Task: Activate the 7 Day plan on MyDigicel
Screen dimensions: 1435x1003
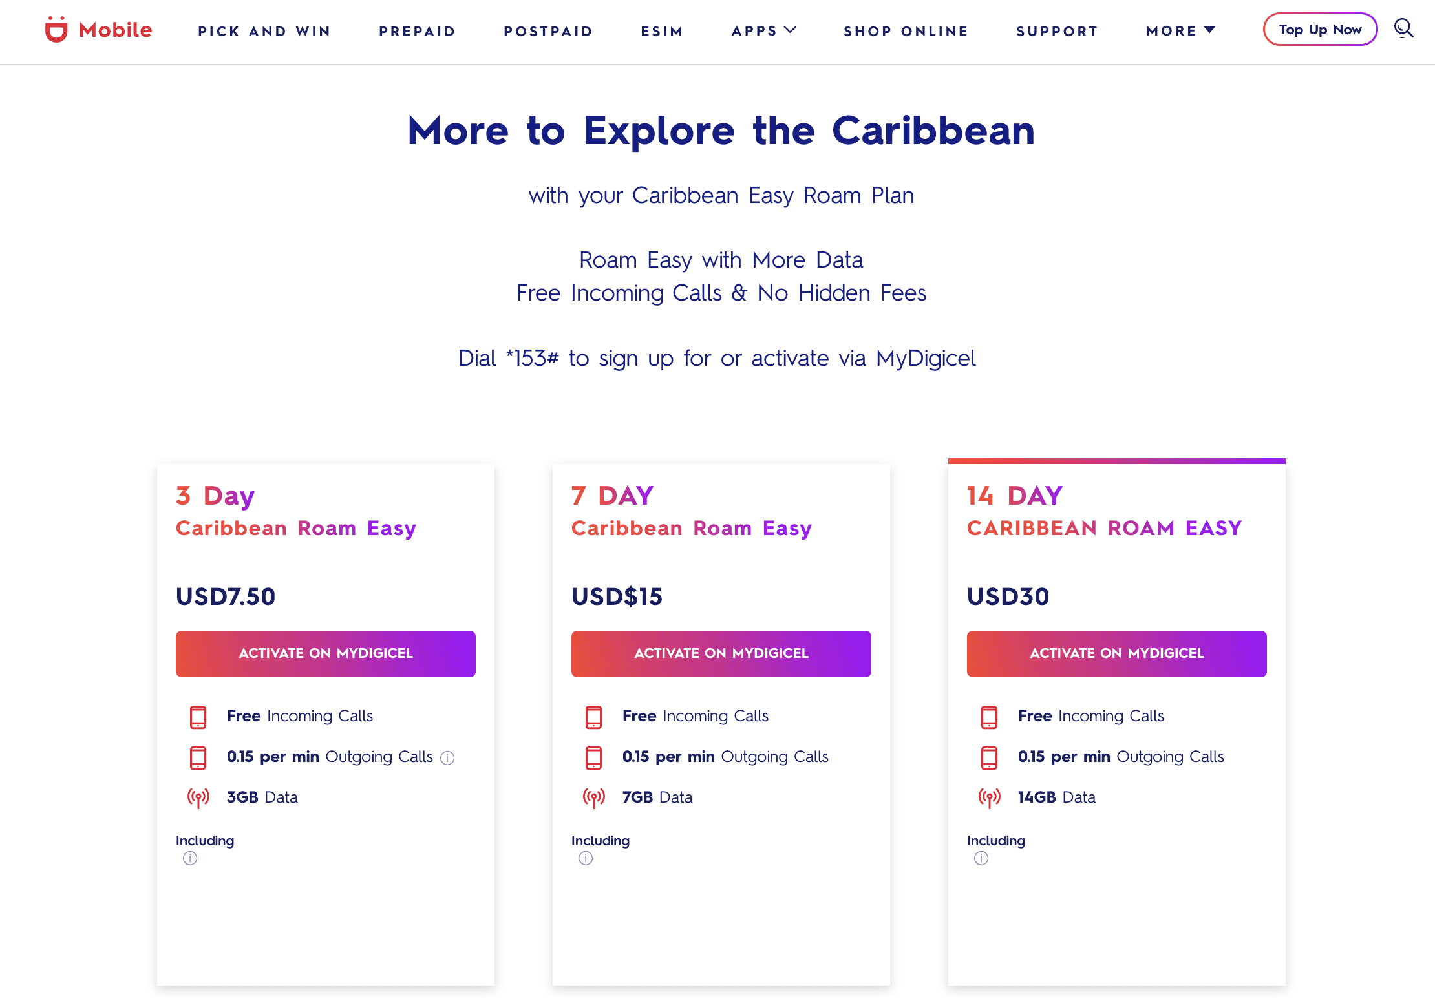Action: coord(721,653)
